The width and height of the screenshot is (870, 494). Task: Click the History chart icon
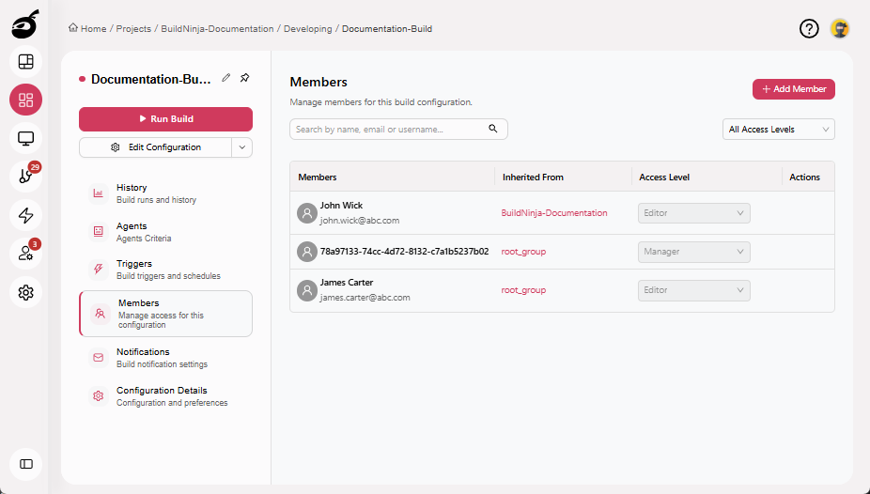[x=99, y=193]
